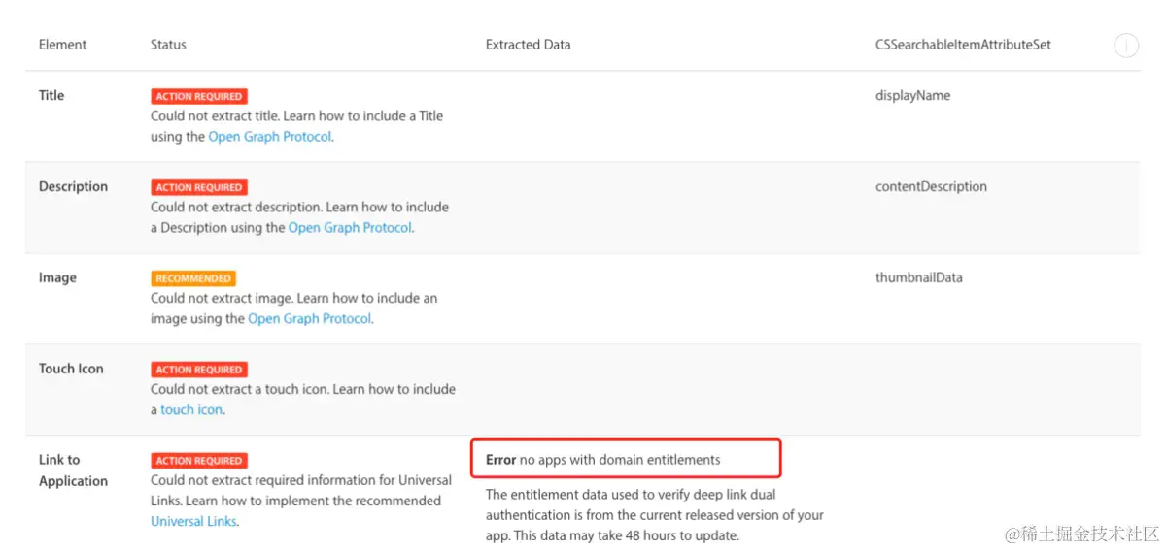Click the info icon beside CSSearchableItemAttributeSet
This screenshot has width=1166, height=550.
[x=1125, y=45]
